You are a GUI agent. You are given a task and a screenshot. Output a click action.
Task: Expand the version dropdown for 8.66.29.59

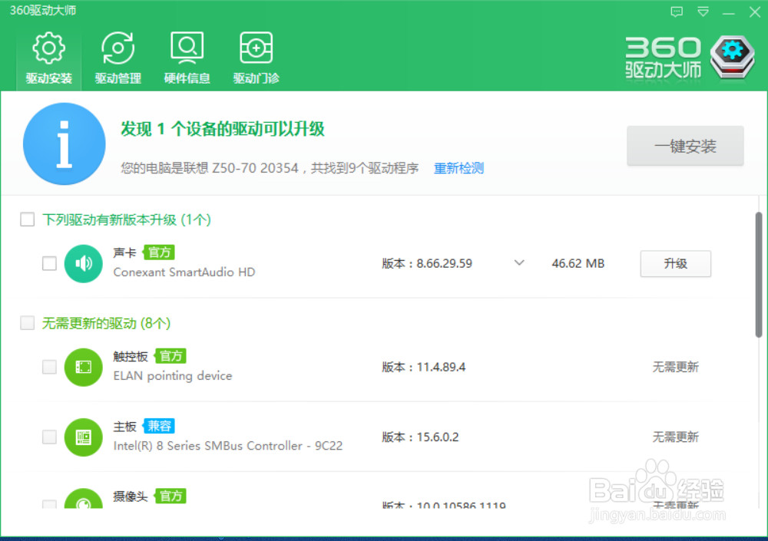tap(519, 262)
